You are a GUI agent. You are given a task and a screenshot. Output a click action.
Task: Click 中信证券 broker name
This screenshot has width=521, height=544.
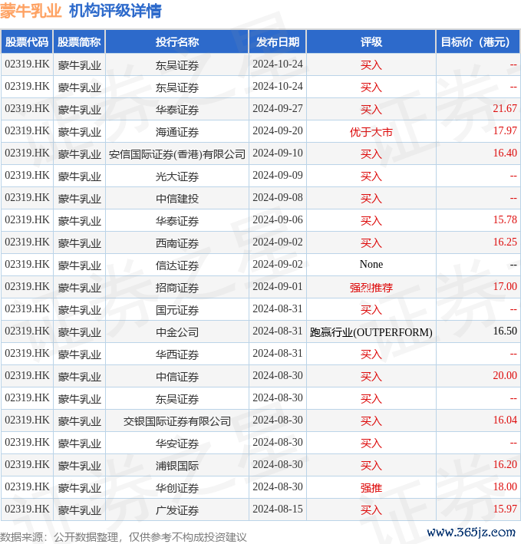[177, 377]
